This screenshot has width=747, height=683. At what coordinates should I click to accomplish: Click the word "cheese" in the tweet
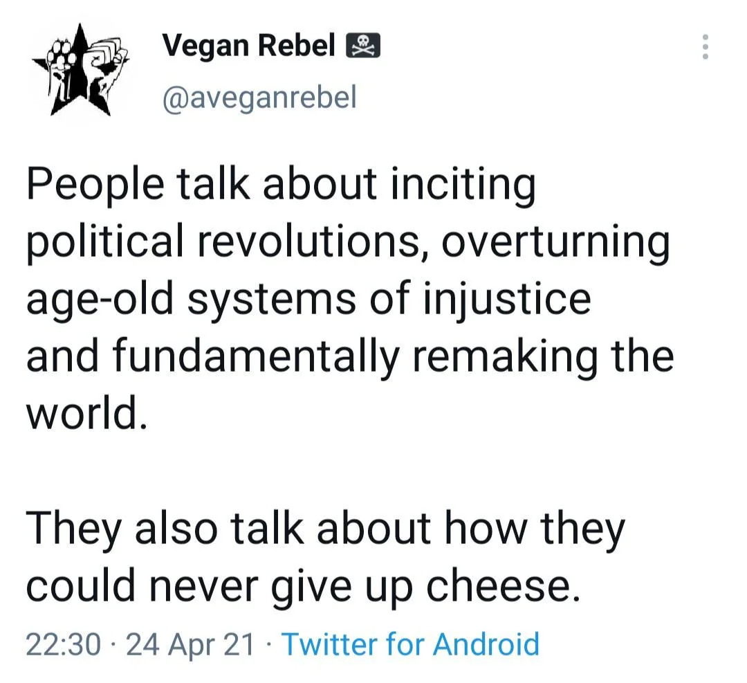point(499,586)
